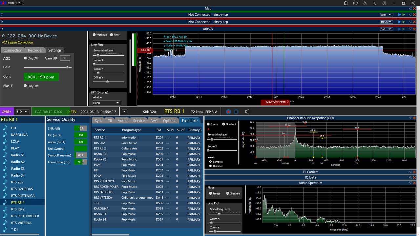Close receiver 1 panel with orange X
420x236 pixels.
(x=414, y=15)
